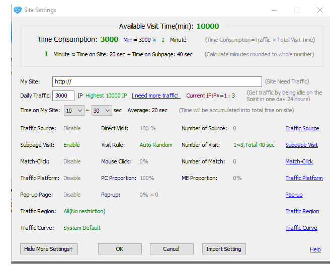
Task: Click 'Average: 20 sec' text
Action: [147, 110]
